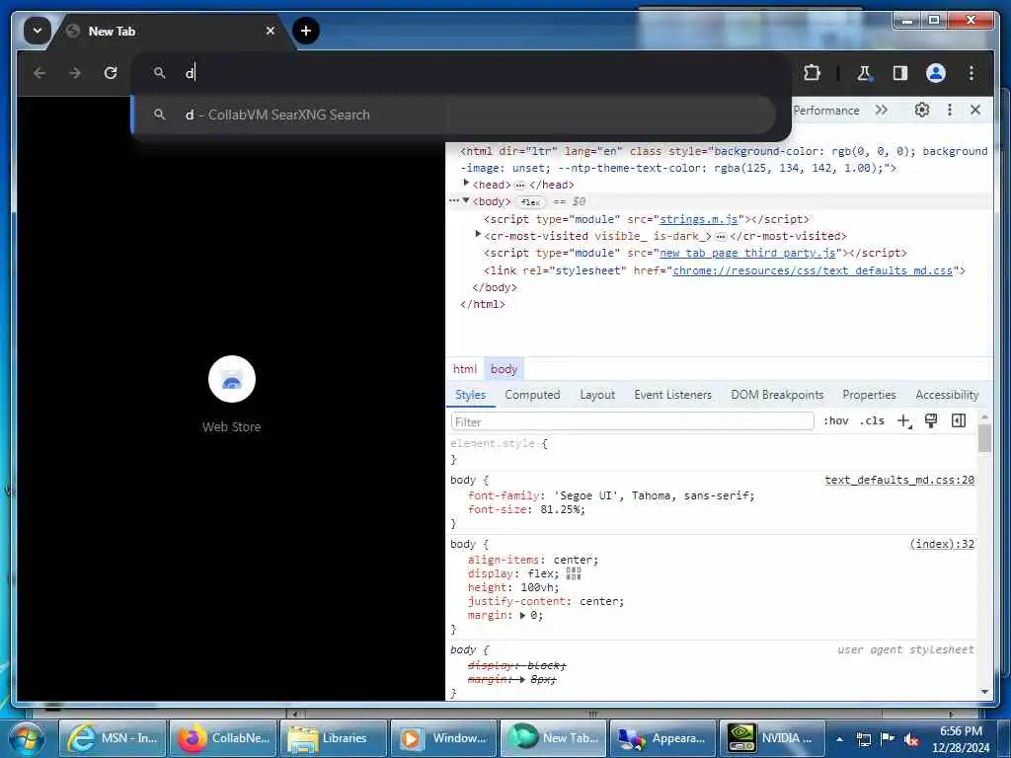Click the styles Filter field

(x=633, y=421)
